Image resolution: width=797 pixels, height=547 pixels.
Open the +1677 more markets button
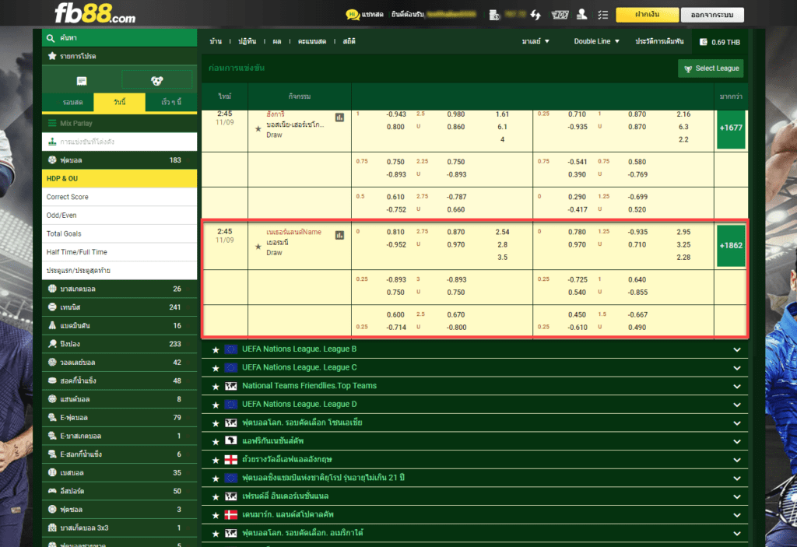pyautogui.click(x=731, y=128)
